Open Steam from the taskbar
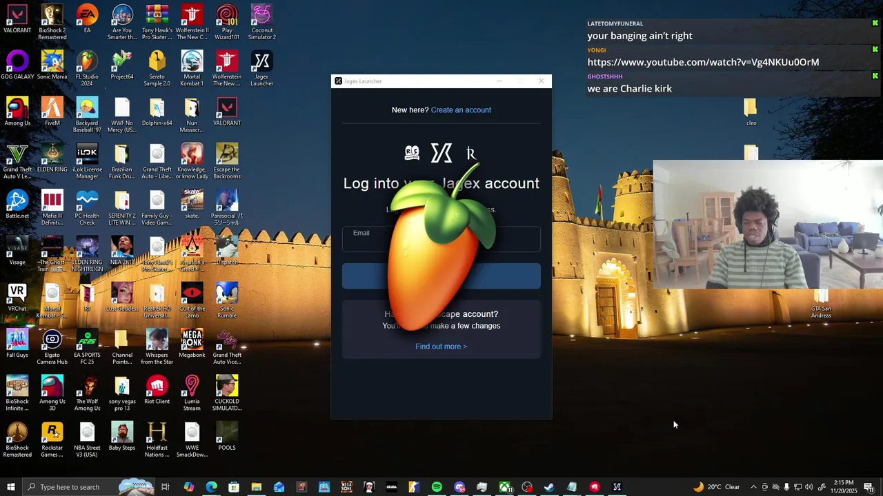The height and width of the screenshot is (496, 883). 549,487
